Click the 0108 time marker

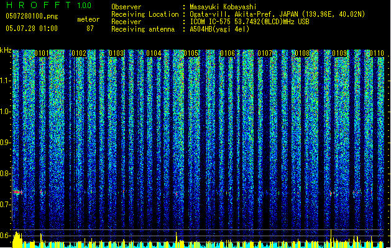302,53
